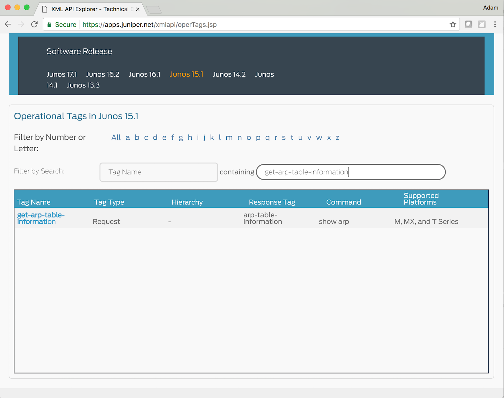Screen dimensions: 504x398
Task: Filter tags by letter k
Action: coord(212,137)
